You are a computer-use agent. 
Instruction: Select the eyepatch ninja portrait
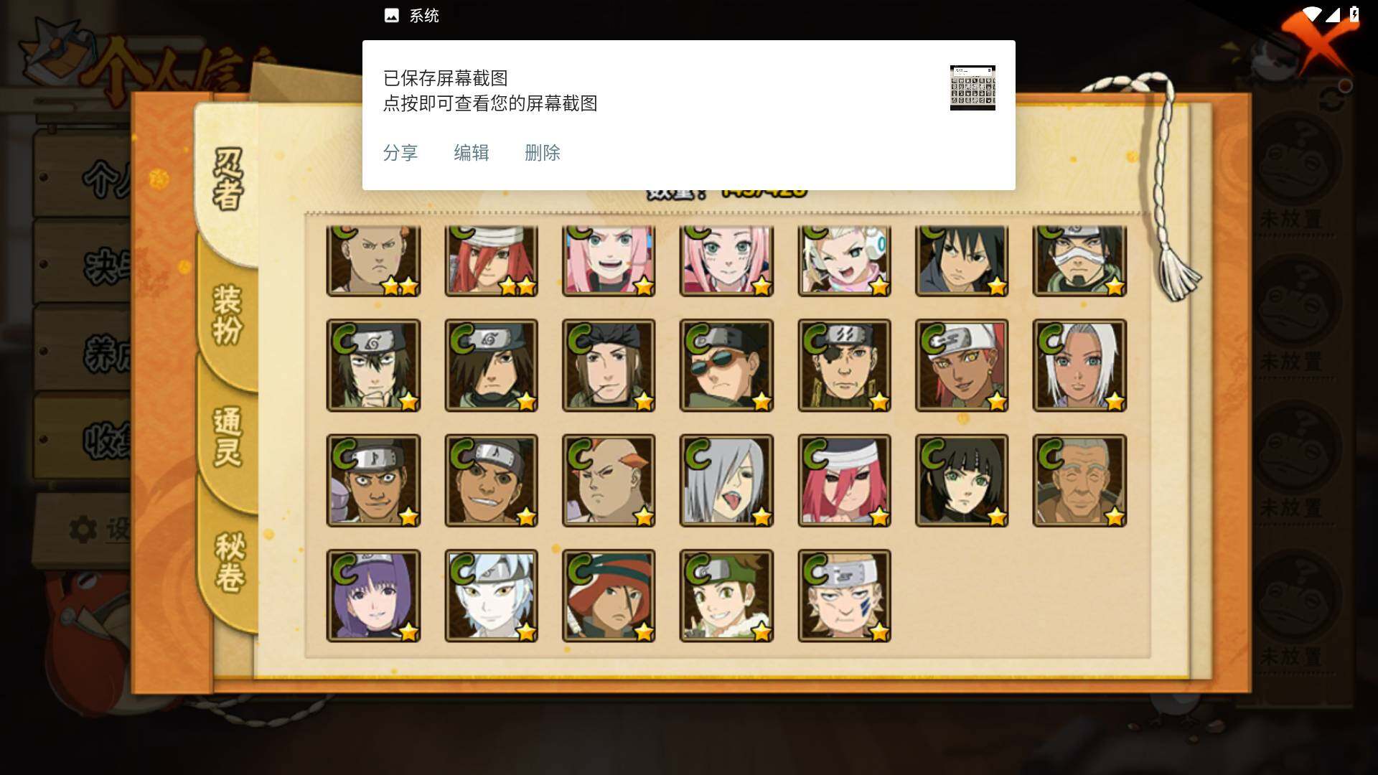[844, 365]
